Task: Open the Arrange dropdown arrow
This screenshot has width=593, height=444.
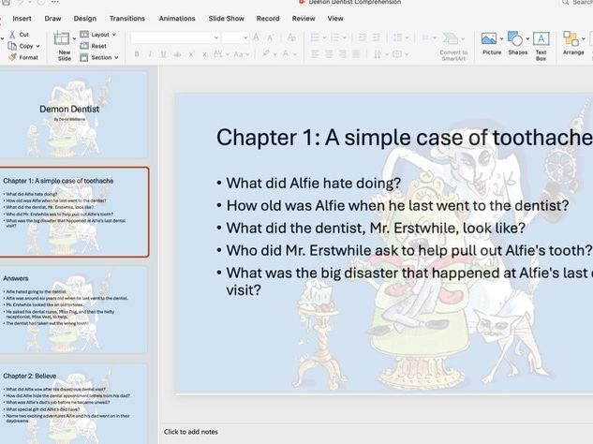Action: [584, 39]
